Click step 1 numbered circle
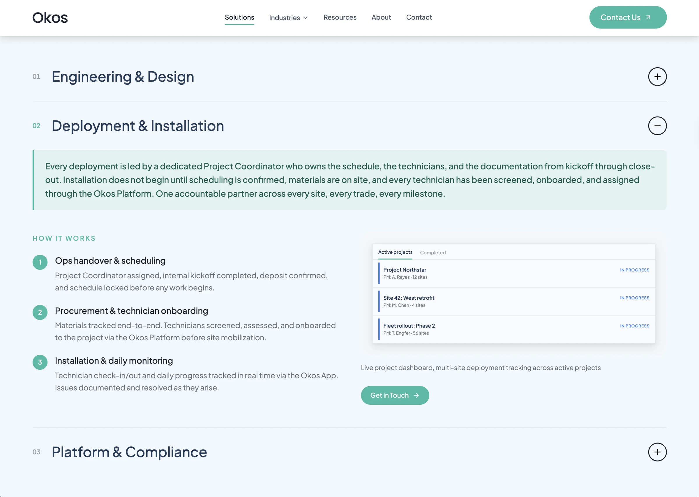The width and height of the screenshot is (699, 497). pos(40,262)
